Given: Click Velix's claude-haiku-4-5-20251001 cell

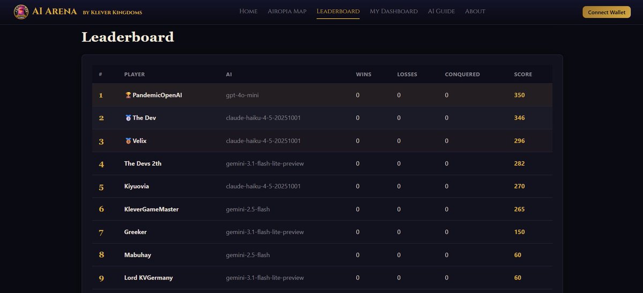Looking at the screenshot, I should (263, 141).
